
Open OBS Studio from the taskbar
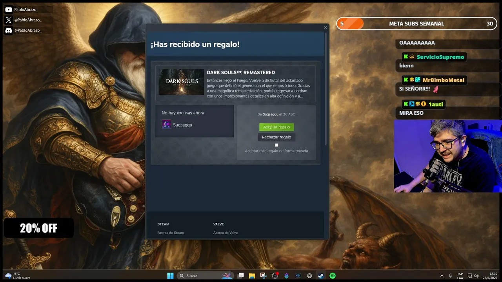pyautogui.click(x=275, y=276)
